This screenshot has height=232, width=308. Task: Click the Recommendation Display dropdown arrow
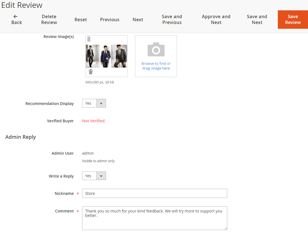tap(101, 103)
